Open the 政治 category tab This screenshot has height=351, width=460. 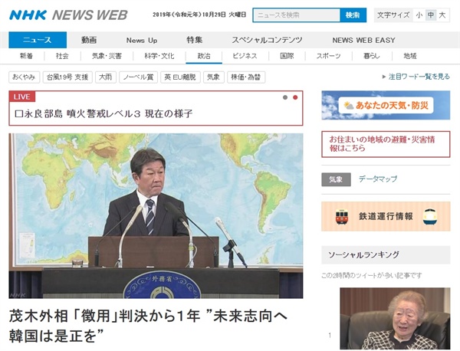[203, 56]
